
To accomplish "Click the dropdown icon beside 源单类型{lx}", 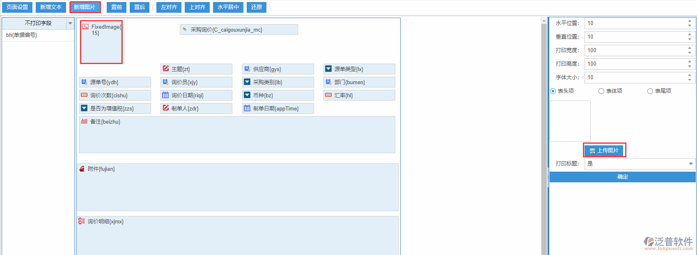I will coord(328,69).
